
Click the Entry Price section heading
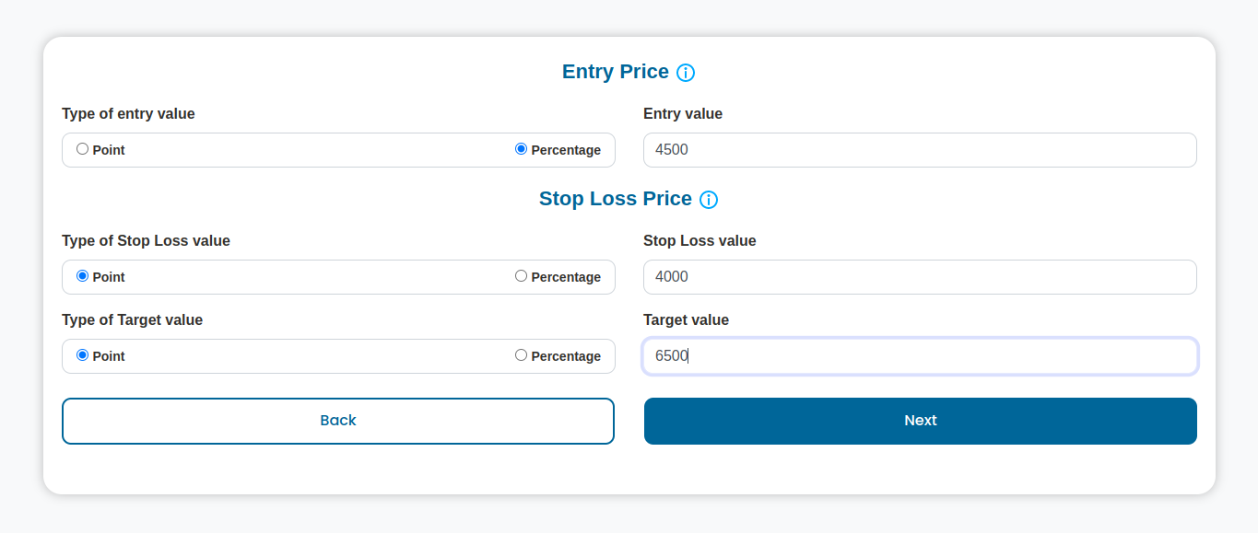[x=616, y=72]
